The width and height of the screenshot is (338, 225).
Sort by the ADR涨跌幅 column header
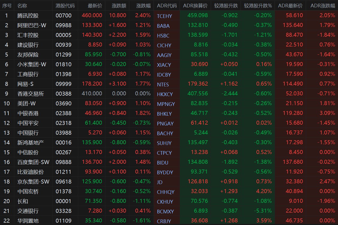pos(323,6)
